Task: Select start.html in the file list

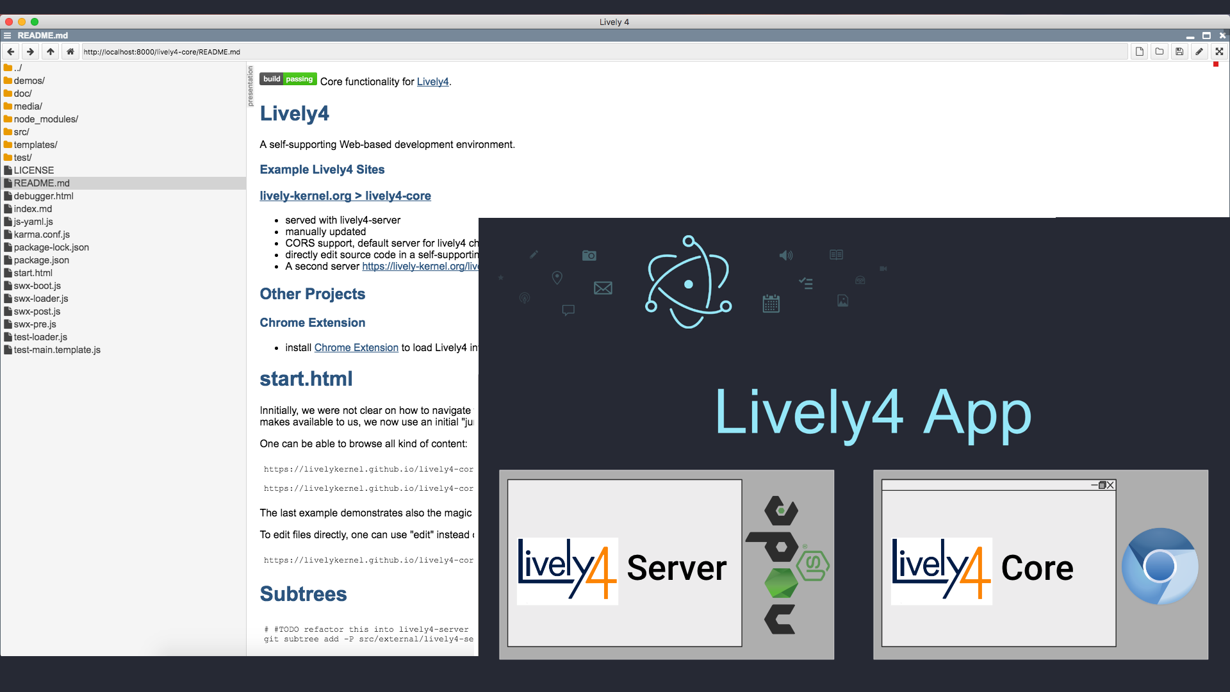Action: click(33, 273)
